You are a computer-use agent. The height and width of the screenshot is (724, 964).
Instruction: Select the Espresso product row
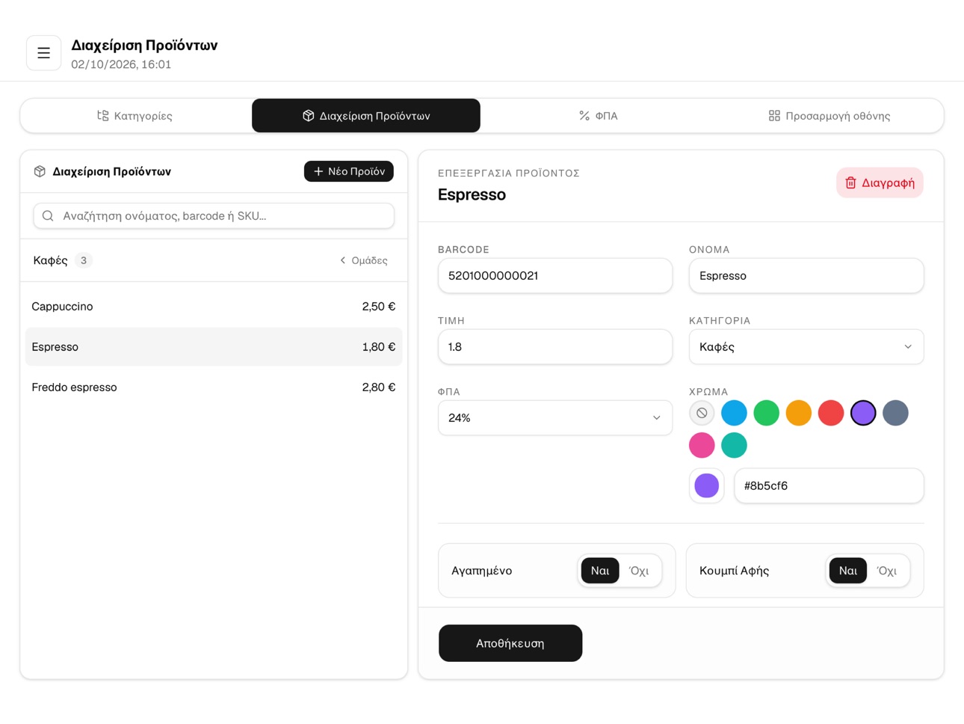(214, 347)
